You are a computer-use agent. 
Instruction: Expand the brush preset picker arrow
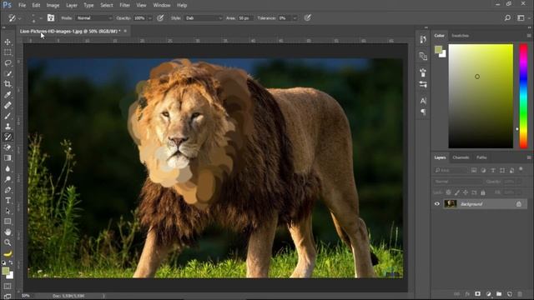pos(41,18)
